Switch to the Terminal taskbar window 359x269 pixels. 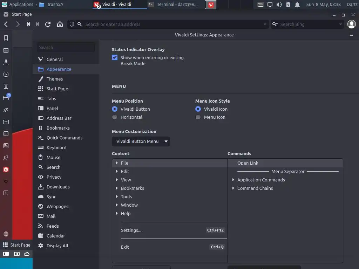click(x=173, y=4)
